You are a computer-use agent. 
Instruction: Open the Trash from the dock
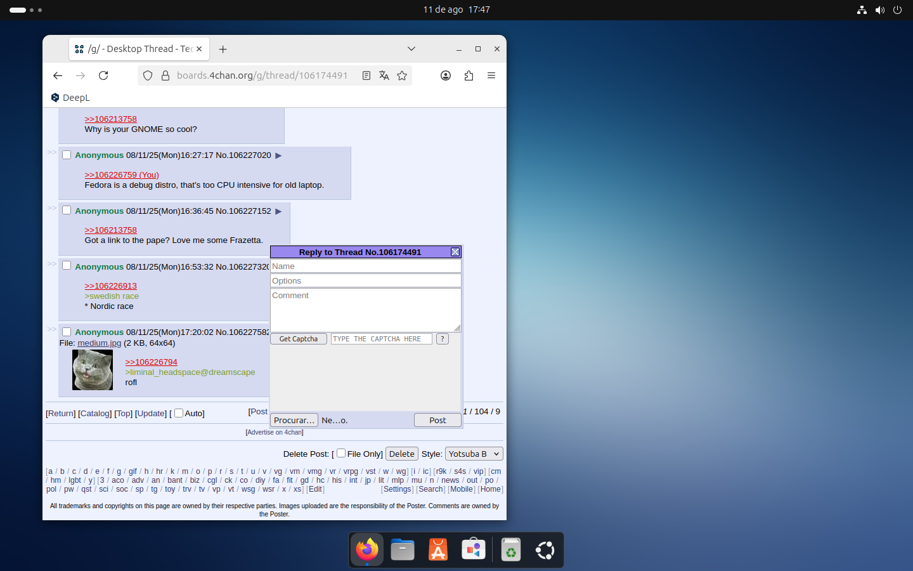[510, 549]
